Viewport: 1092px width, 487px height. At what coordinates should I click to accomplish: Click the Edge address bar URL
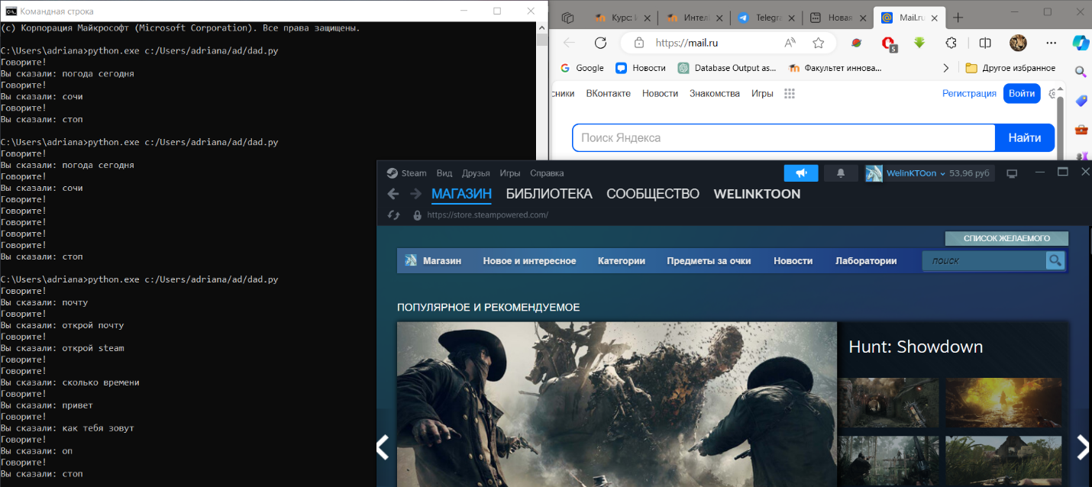coord(687,43)
